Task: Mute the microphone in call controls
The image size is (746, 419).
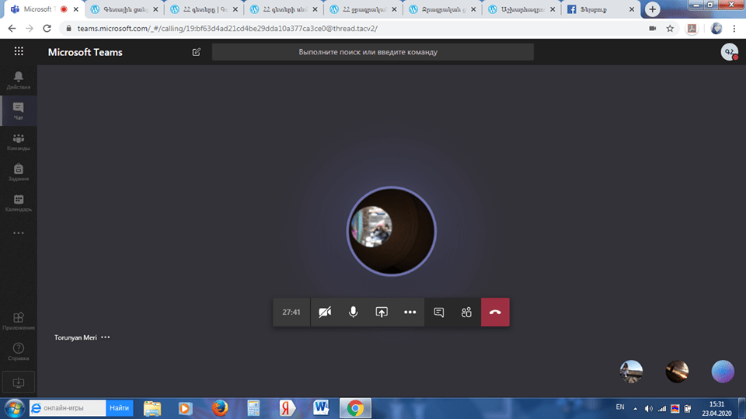Action: pyautogui.click(x=353, y=312)
